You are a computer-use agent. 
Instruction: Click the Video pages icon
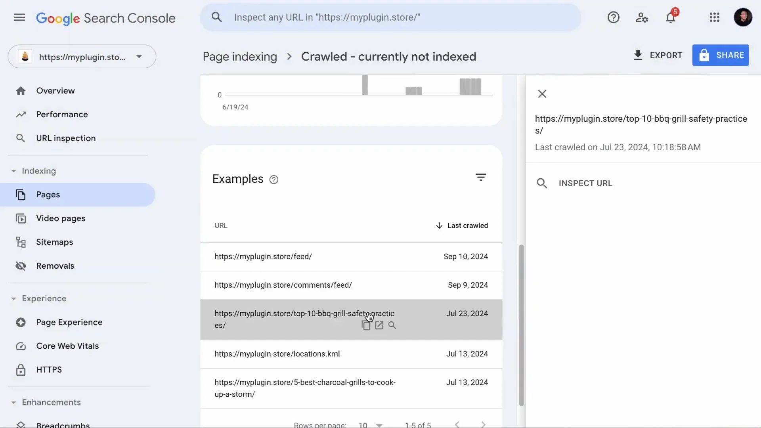pos(21,218)
